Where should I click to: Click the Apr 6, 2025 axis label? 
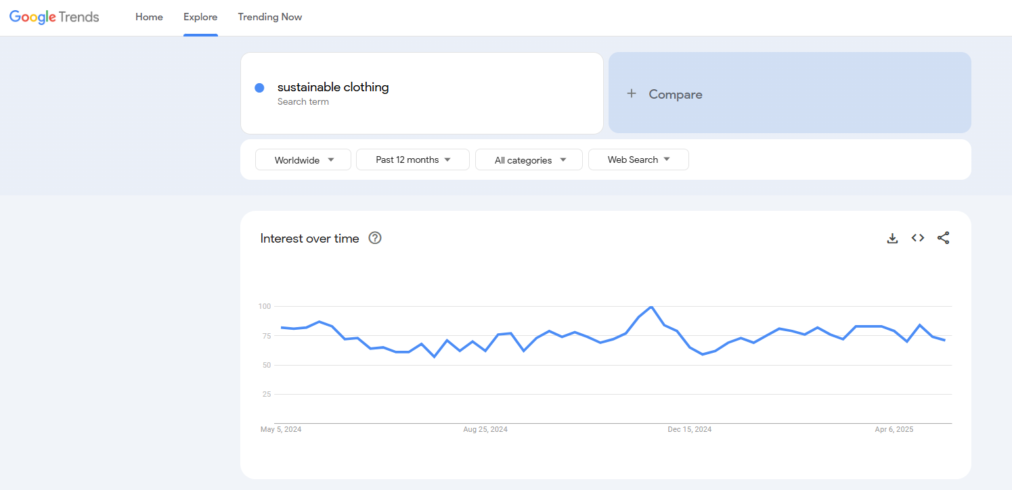894,429
